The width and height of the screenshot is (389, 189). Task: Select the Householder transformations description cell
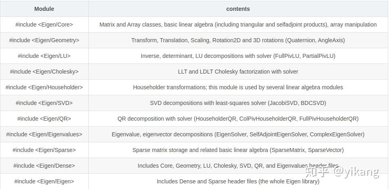[x=238, y=87]
